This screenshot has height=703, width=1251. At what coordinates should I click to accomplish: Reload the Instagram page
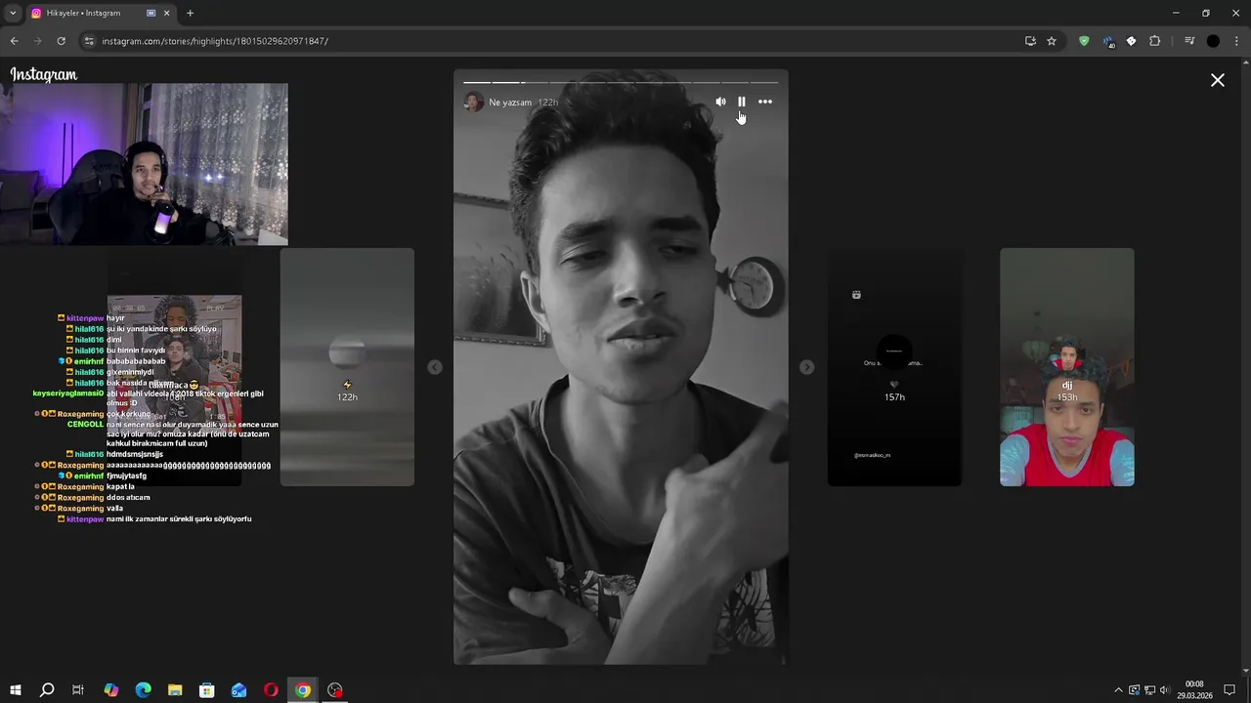pyautogui.click(x=61, y=41)
